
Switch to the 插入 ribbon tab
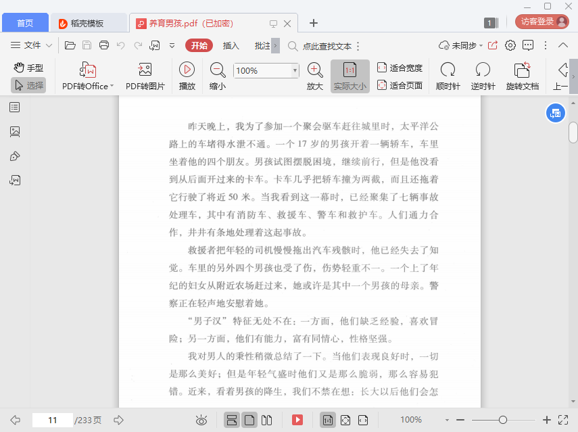(231, 45)
